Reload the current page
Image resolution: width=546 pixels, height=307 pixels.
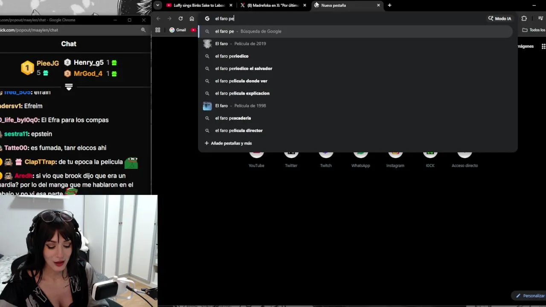(180, 18)
